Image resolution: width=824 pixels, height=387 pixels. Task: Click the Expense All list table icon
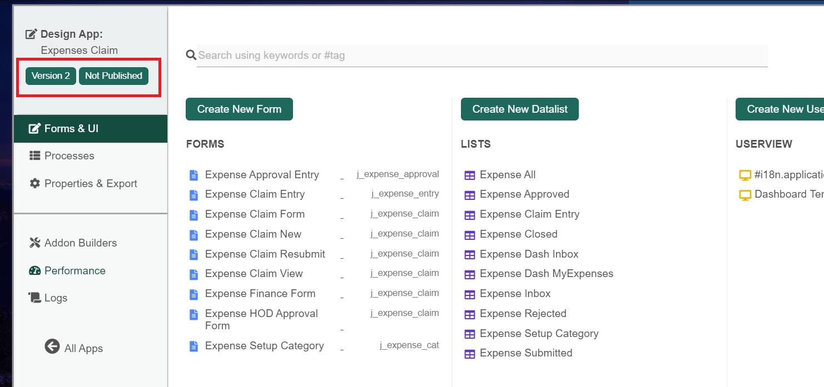click(x=470, y=175)
